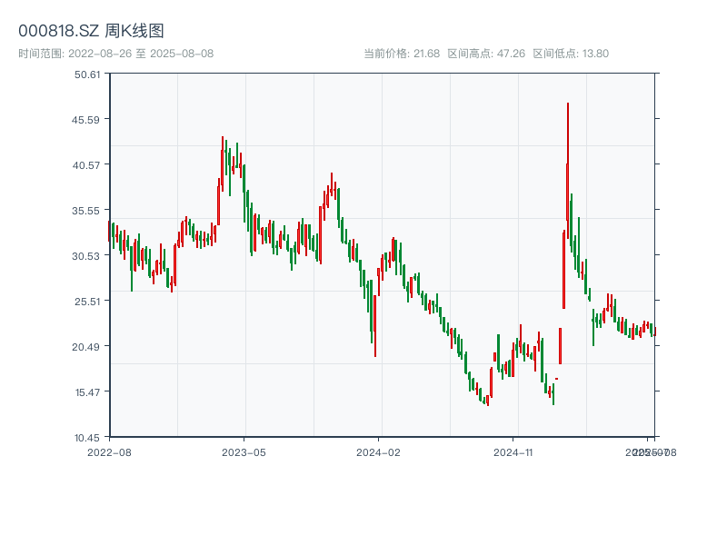727x545 pixels.
Task: Click the overlapping 2025-08 x-axis label
Action: pos(654,452)
